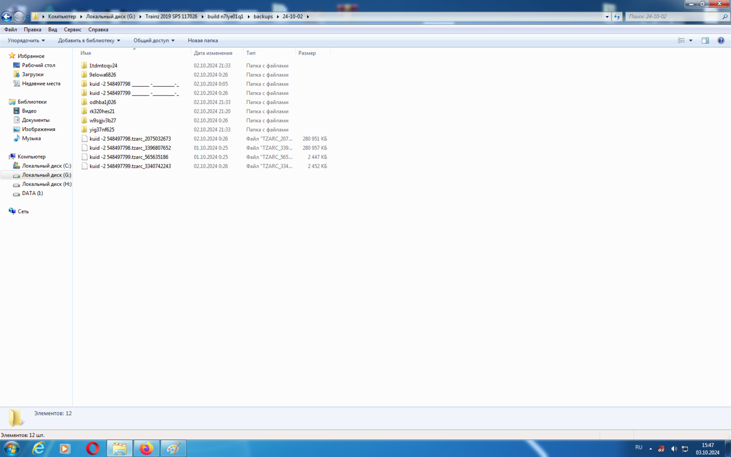Select the 1tdmtoqv24 folder icon
The height and width of the screenshot is (457, 731).
[x=84, y=65]
